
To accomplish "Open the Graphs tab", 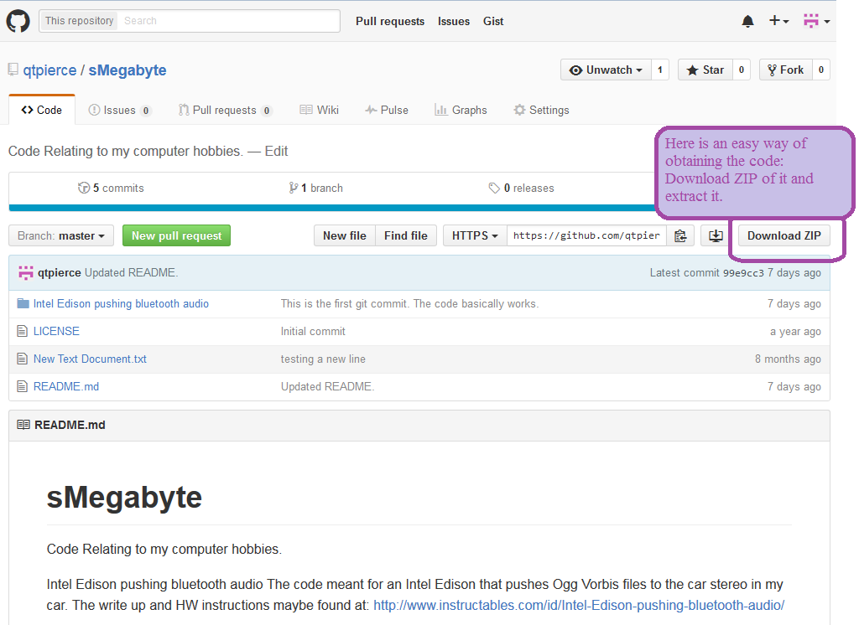I will [461, 110].
